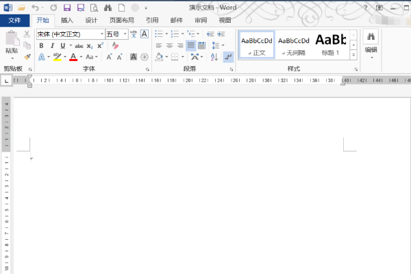Click the new blank document icon
Viewport: 411px width, 274px height.
pos(122,8)
